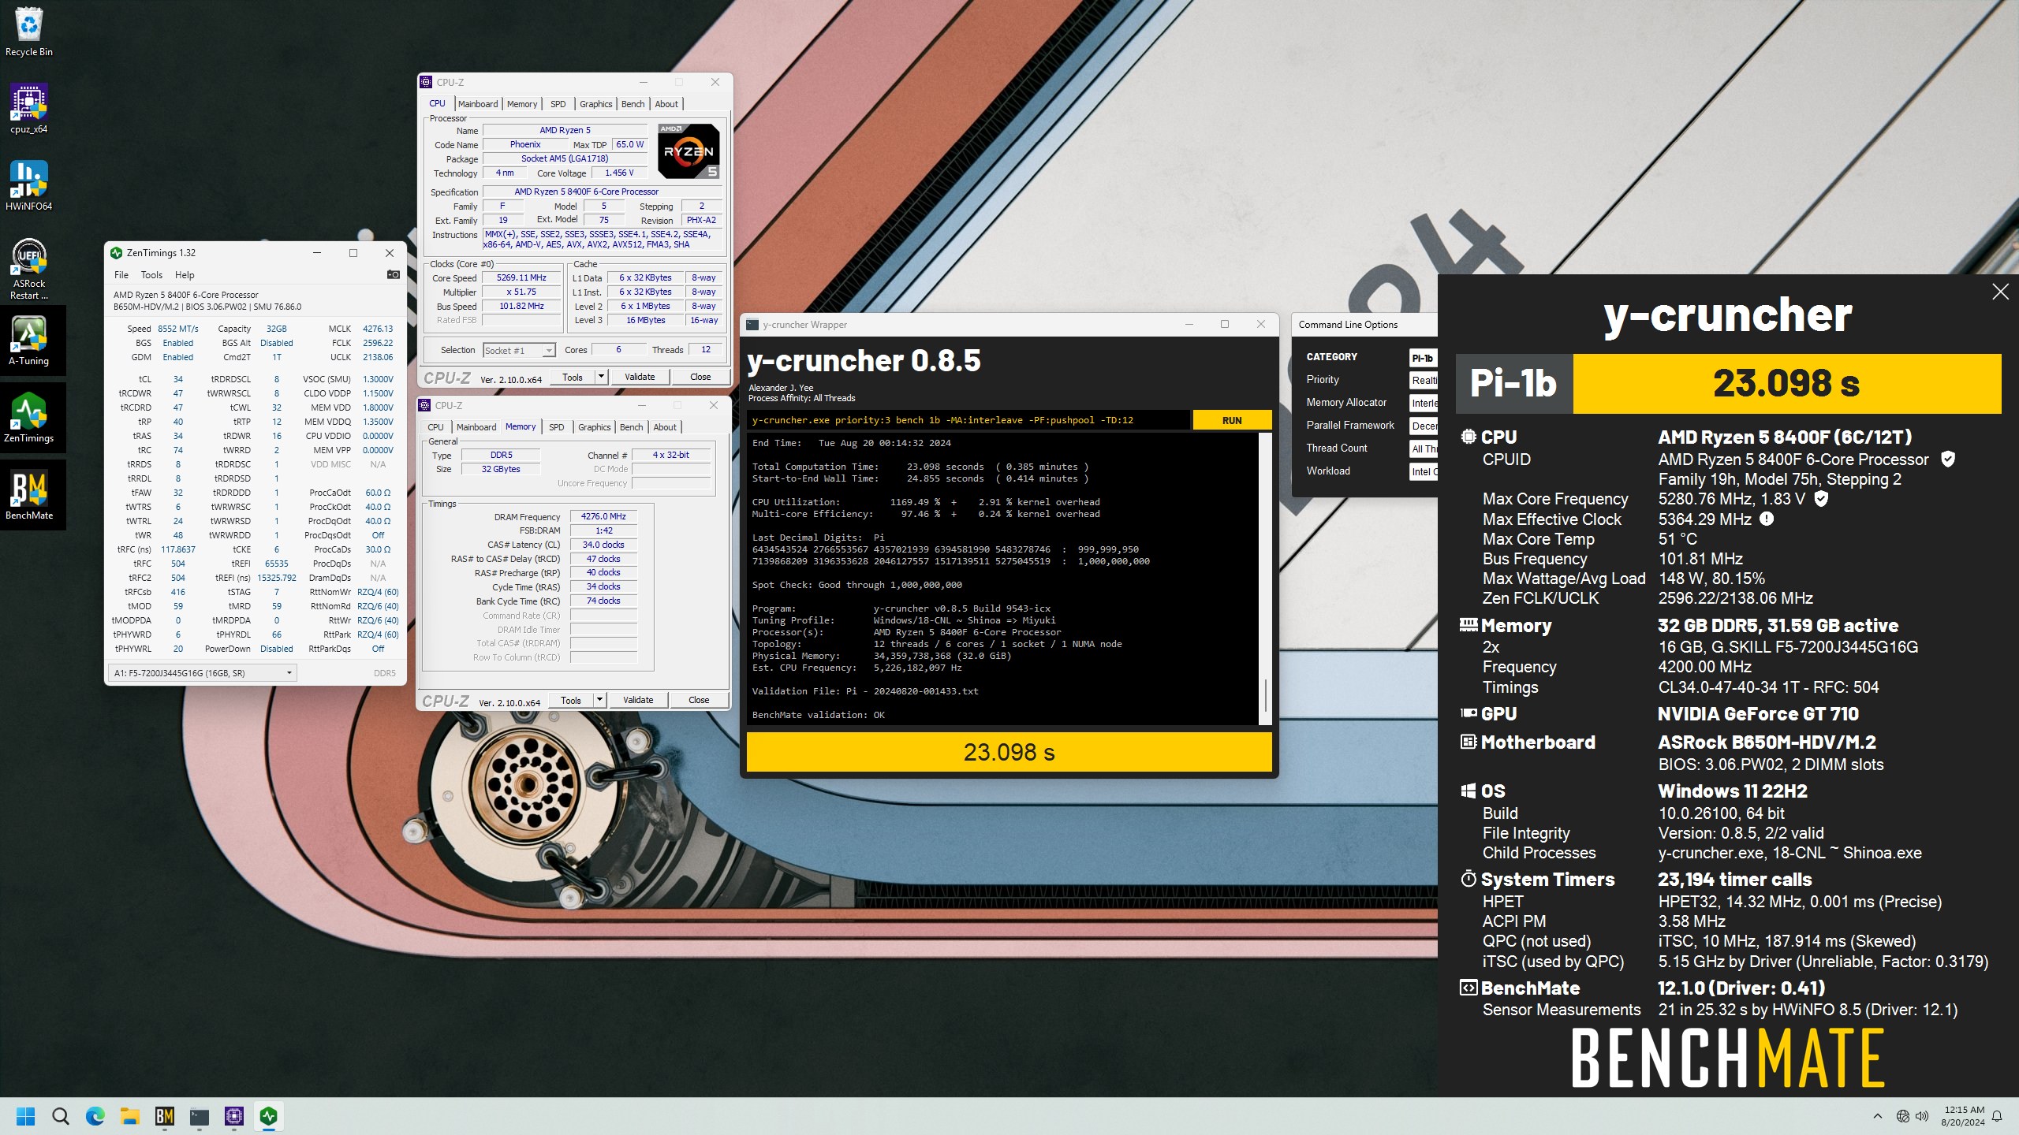Click Validate in upper CPU-Z window
Screen dimensions: 2019x1135
[x=640, y=377]
